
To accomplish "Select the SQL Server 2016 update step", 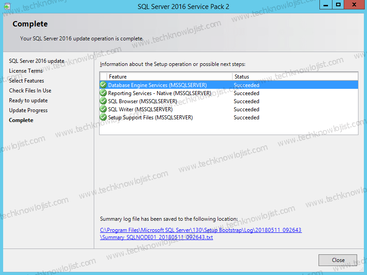I will (36, 61).
